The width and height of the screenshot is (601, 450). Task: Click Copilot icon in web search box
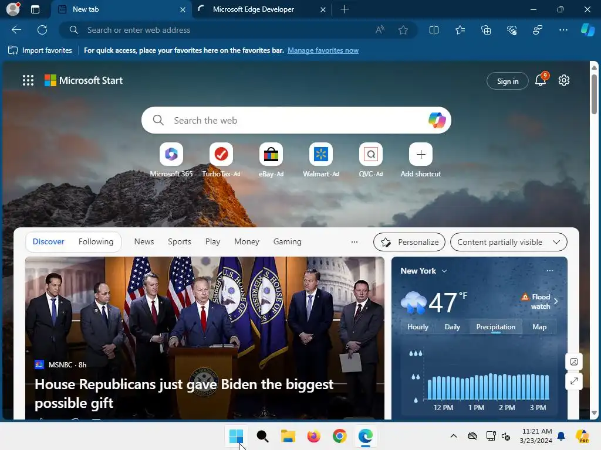tap(437, 120)
